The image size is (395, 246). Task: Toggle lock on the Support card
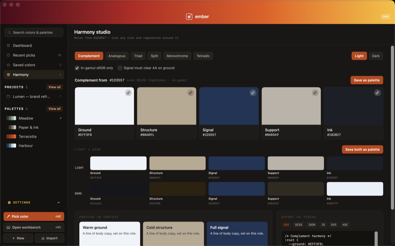click(x=315, y=93)
